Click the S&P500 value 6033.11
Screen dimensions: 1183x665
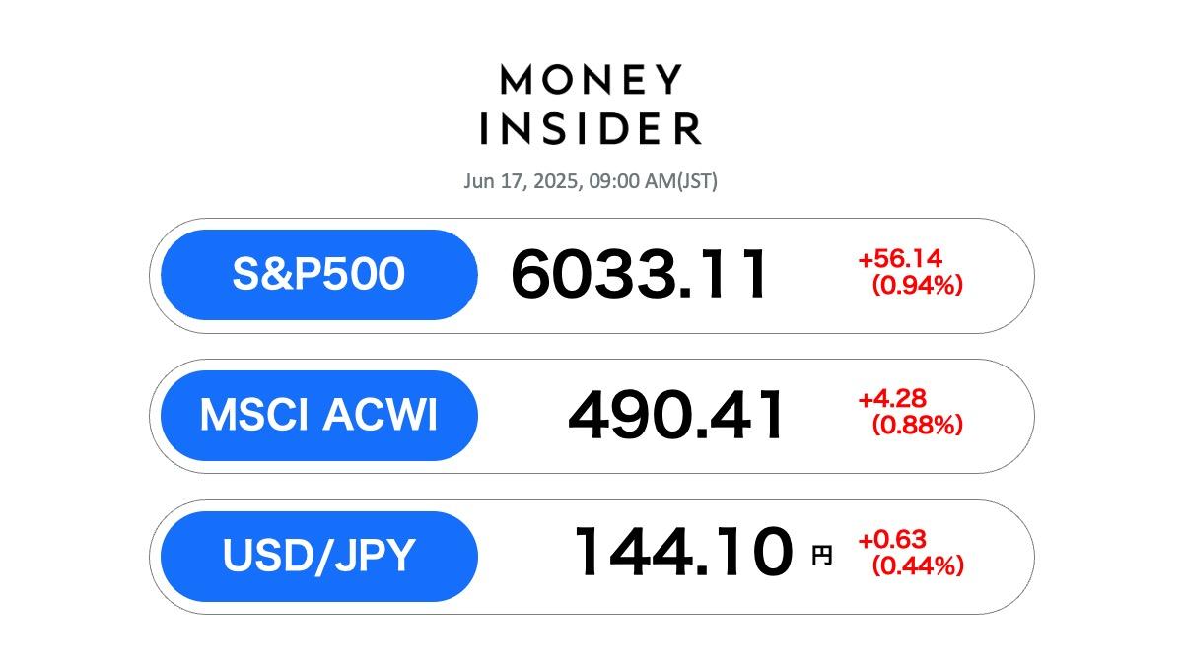point(639,275)
